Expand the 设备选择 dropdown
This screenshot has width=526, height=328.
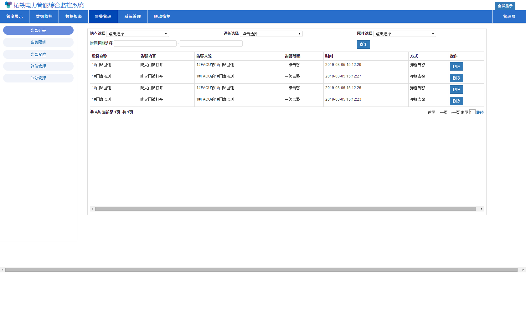pos(271,34)
